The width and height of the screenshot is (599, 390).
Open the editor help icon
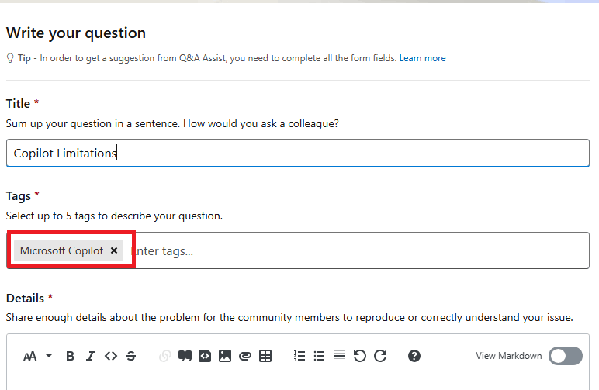[x=414, y=356]
